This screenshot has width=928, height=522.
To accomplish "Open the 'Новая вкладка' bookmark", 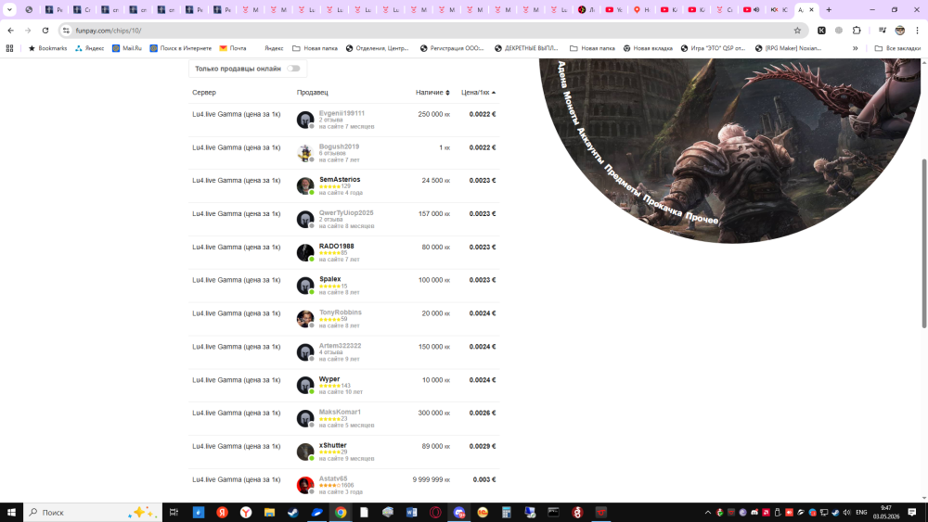I will click(648, 48).
